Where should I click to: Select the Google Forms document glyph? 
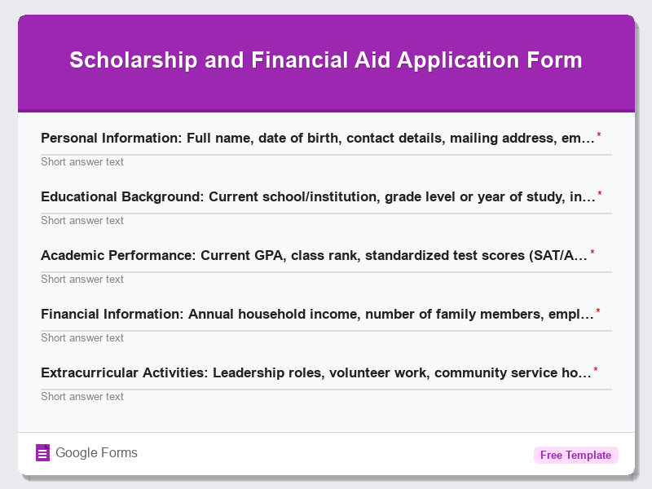point(42,452)
